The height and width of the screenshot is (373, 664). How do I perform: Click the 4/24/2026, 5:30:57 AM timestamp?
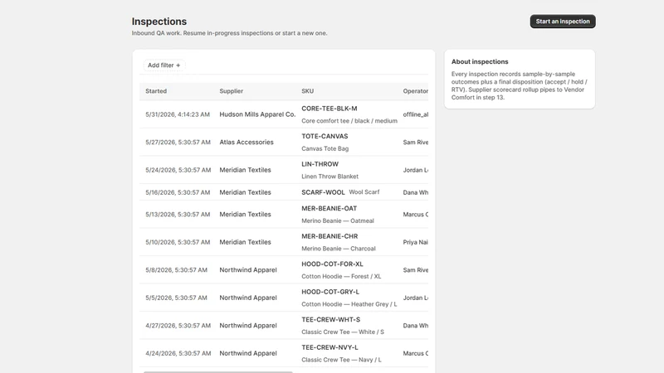(x=178, y=353)
